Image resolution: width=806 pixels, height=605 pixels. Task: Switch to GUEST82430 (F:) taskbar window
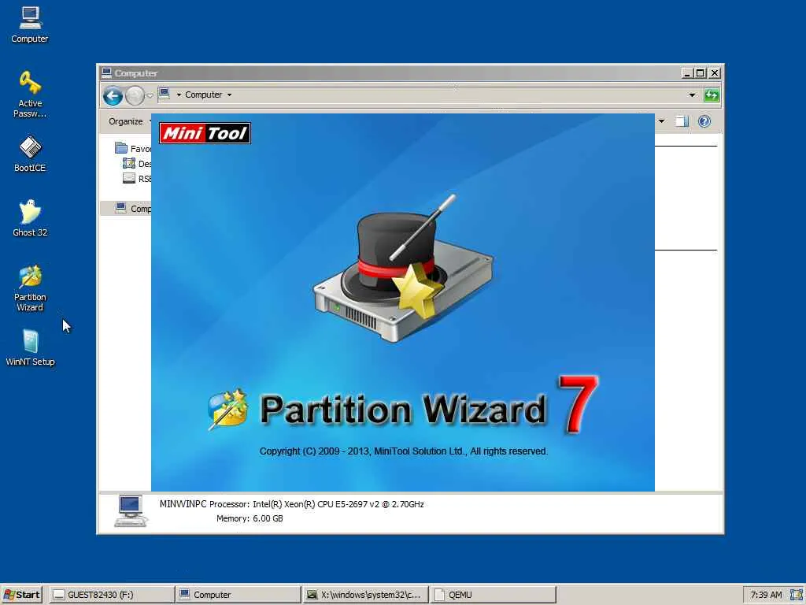coord(111,595)
